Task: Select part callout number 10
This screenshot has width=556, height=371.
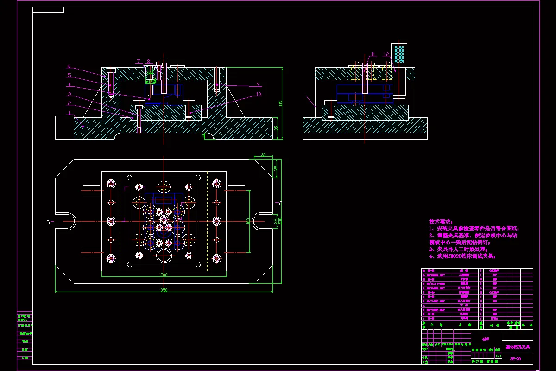Action: pos(259,94)
